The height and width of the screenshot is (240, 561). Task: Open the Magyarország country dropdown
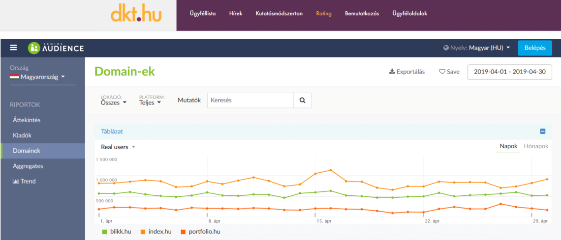click(x=37, y=77)
